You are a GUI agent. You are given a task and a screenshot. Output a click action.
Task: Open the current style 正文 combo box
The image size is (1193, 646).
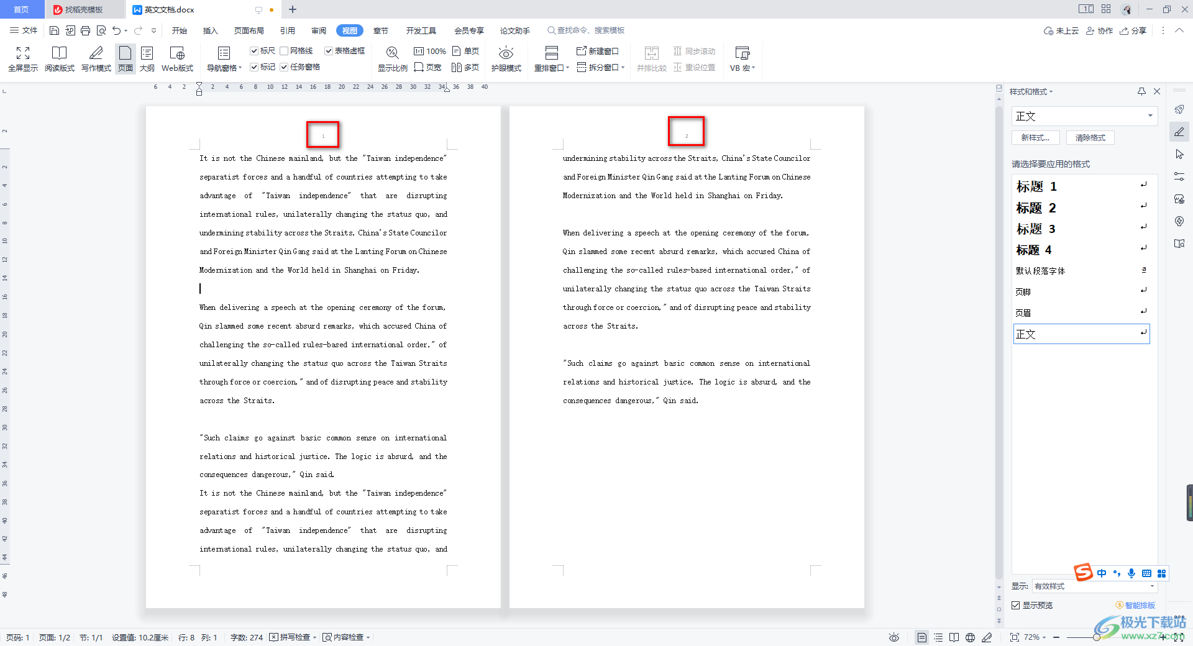(x=1084, y=116)
